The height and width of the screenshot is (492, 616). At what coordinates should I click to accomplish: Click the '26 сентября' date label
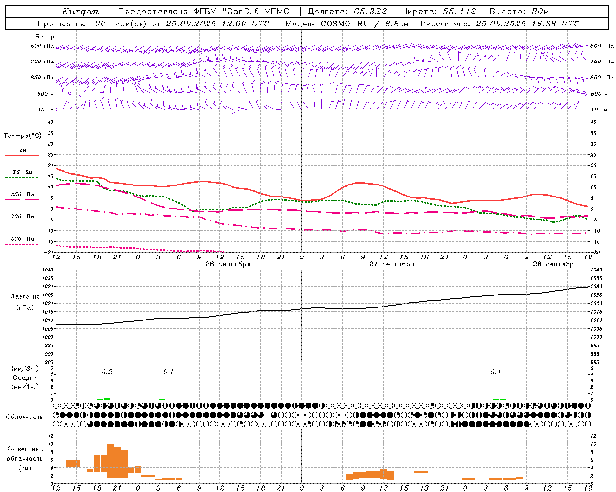(228, 264)
